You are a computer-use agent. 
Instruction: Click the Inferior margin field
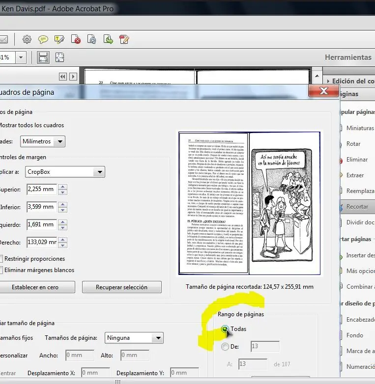[x=42, y=207]
